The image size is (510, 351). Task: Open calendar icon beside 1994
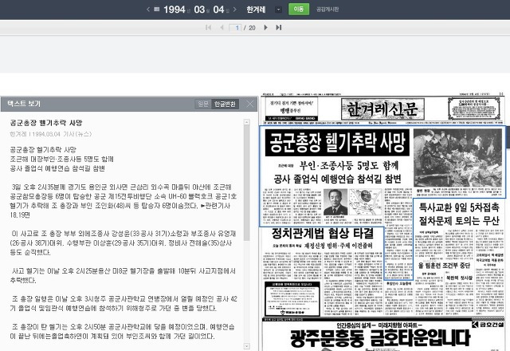point(156,10)
